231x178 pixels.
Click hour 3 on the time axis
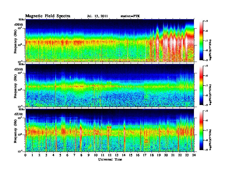click(x=46, y=155)
